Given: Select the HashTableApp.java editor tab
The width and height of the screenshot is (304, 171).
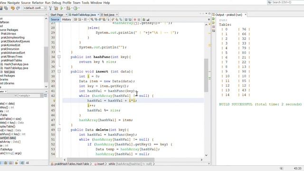Looking at the screenshot, I should (x=84, y=15).
